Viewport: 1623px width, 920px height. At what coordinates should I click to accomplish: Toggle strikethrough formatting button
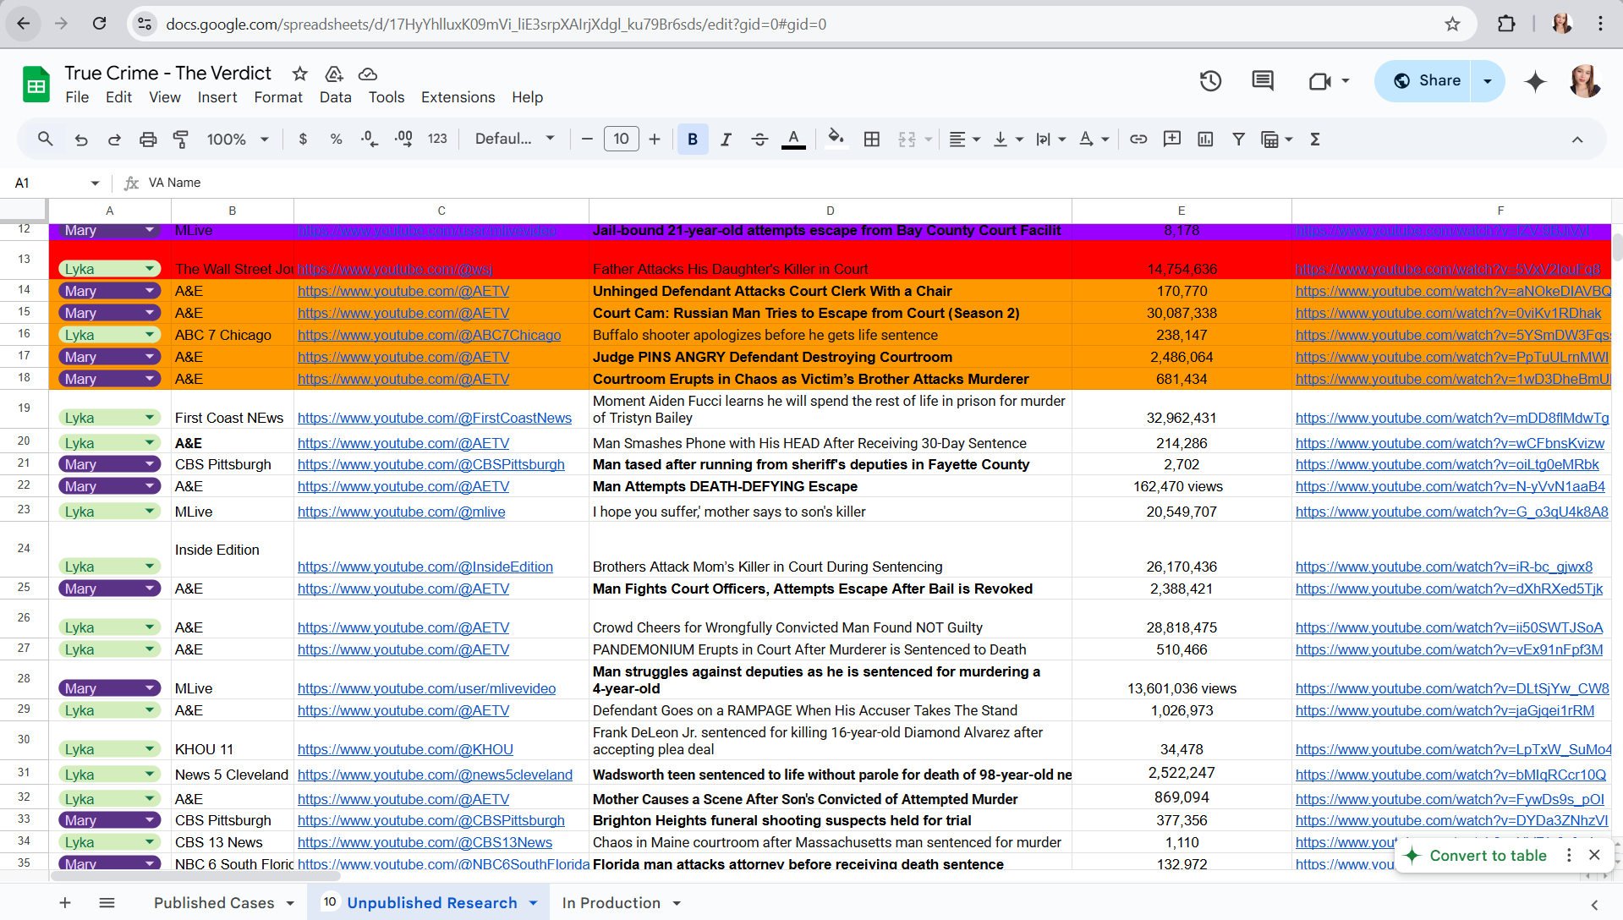click(x=759, y=140)
